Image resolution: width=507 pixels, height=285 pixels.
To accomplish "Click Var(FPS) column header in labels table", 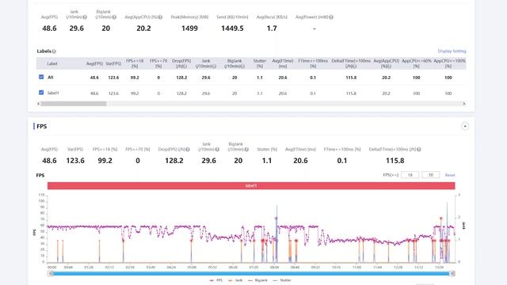I will [x=113, y=63].
